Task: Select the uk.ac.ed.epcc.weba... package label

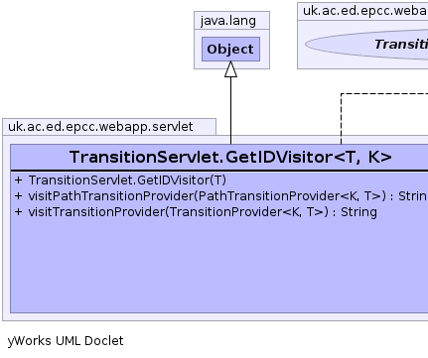Action: click(x=365, y=11)
